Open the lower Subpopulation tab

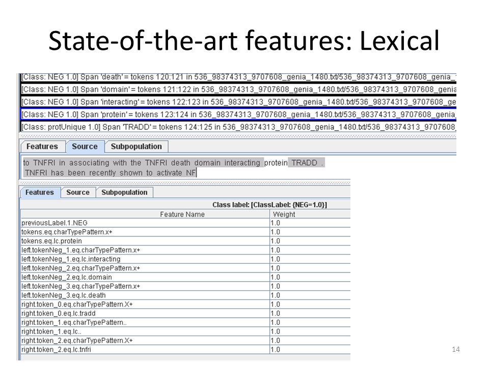(124, 192)
